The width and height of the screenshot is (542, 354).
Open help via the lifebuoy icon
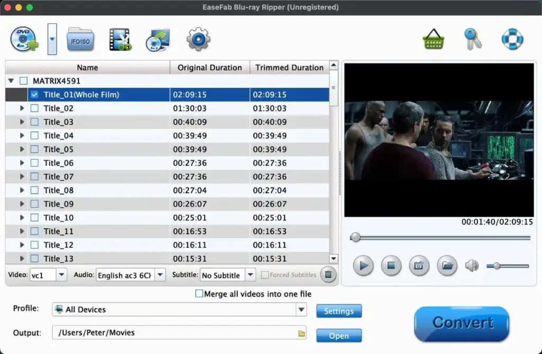pyautogui.click(x=512, y=39)
